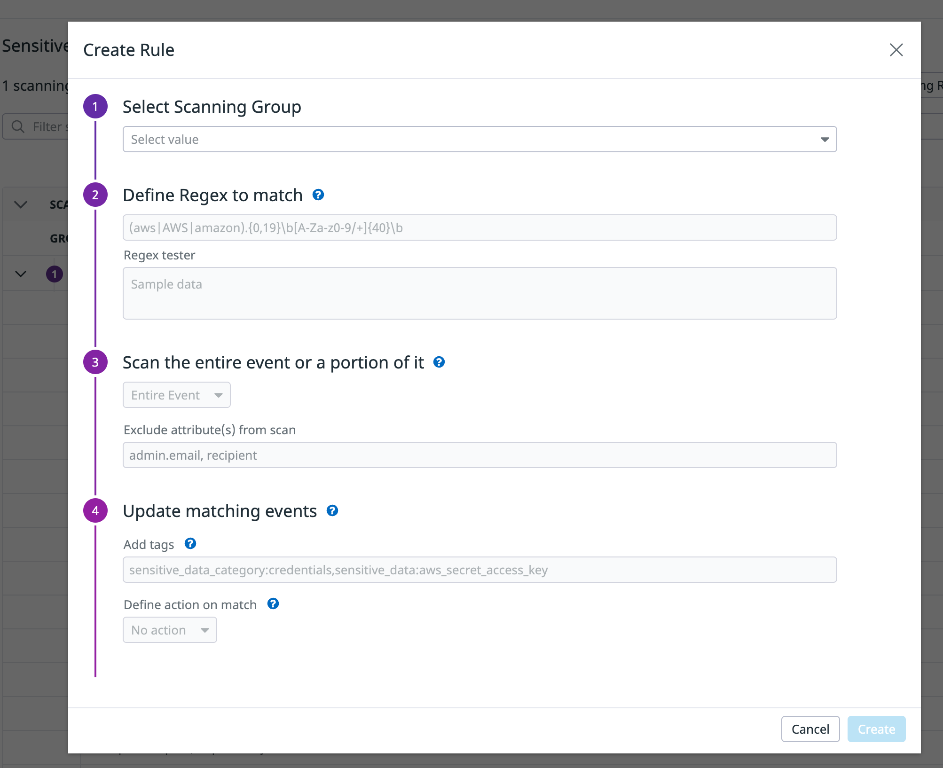
Task: Click the Add tags input field
Action: (479, 570)
